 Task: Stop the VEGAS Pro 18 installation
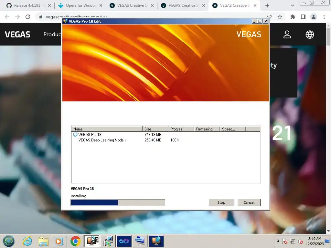click(221, 202)
